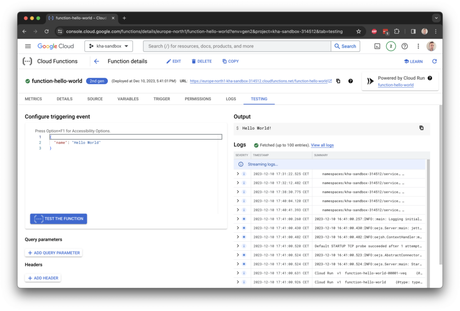Switch to the Metrics tab
Image resolution: width=460 pixels, height=311 pixels.
33,99
